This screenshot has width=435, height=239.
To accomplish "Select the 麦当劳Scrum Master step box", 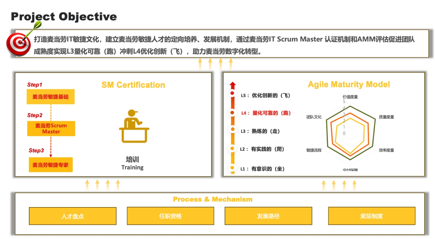I will pos(51,128).
